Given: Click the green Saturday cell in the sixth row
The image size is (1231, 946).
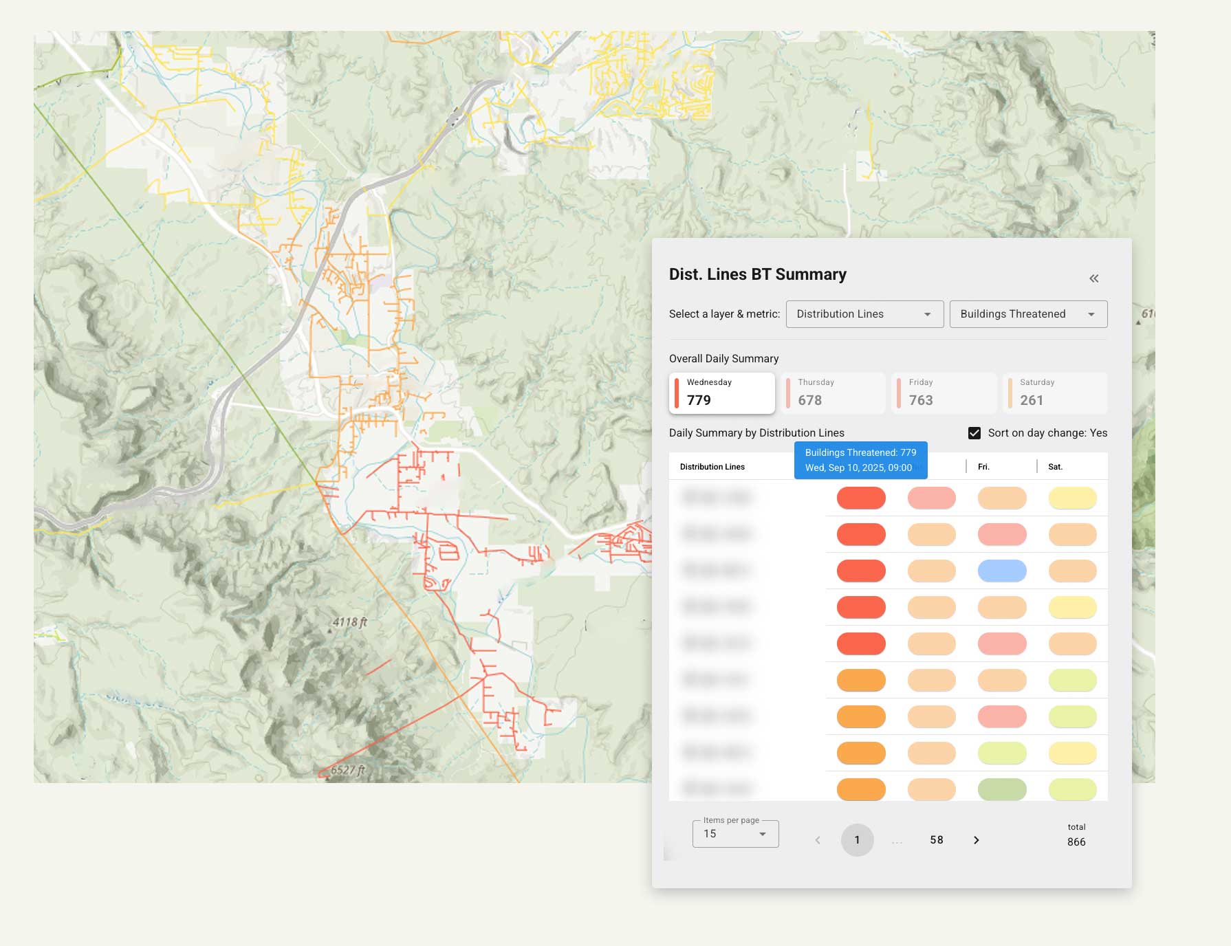Looking at the screenshot, I should point(1072,680).
